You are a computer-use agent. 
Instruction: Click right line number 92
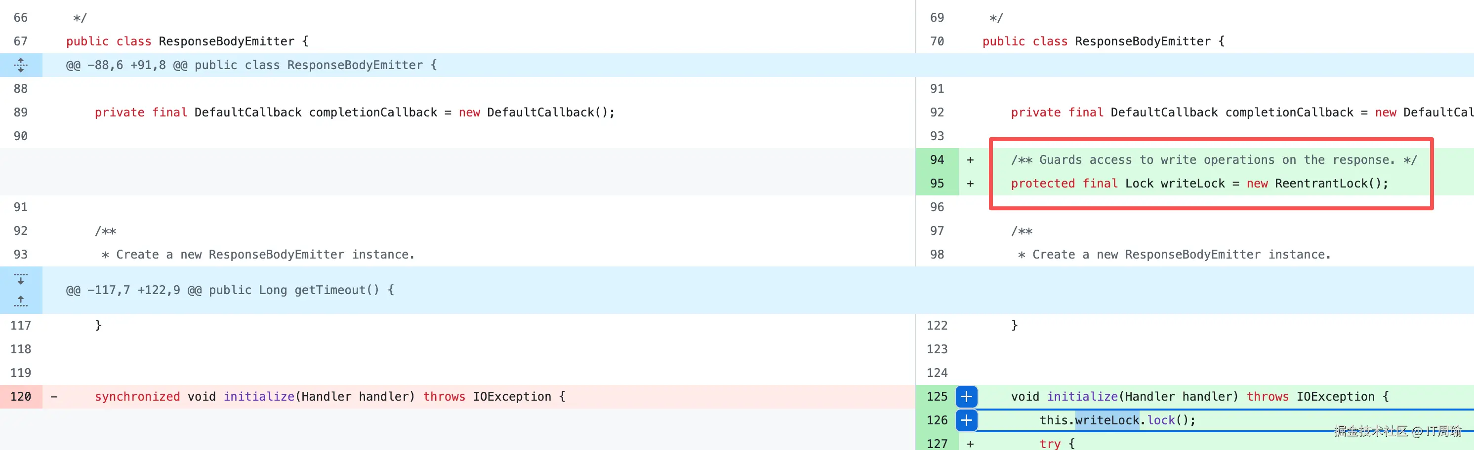click(x=937, y=112)
